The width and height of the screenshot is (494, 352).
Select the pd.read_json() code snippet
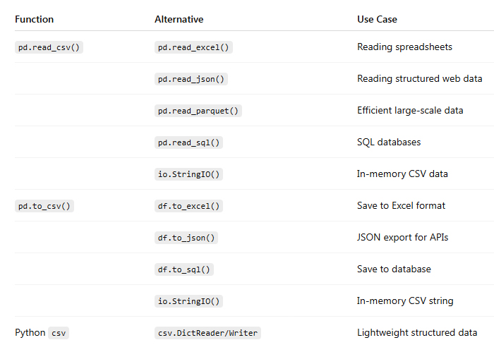(191, 79)
